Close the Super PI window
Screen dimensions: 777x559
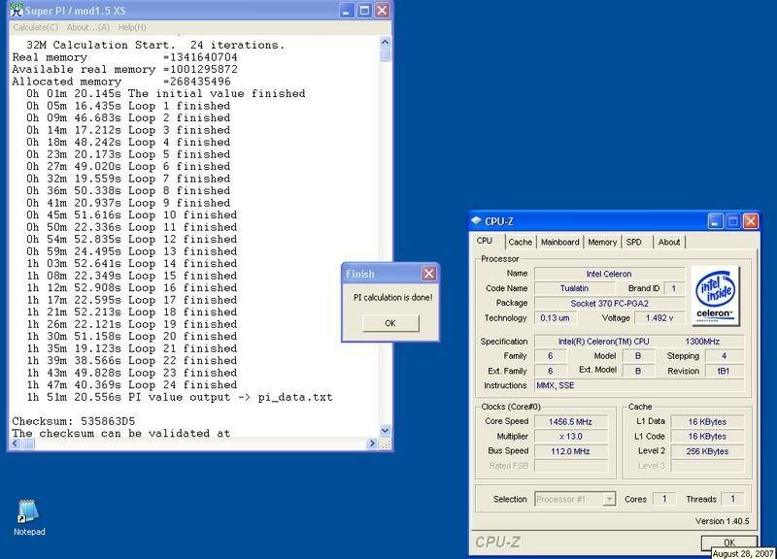pos(382,11)
